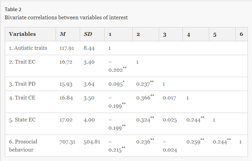The width and height of the screenshot is (252, 161).
Task: Select the correlation value 0.017
Action: pos(170,98)
